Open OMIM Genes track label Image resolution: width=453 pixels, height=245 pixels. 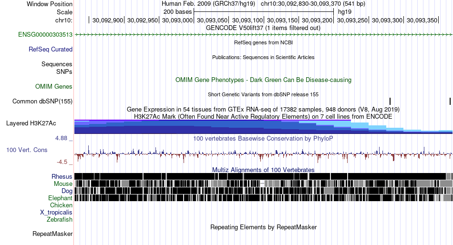(x=53, y=86)
